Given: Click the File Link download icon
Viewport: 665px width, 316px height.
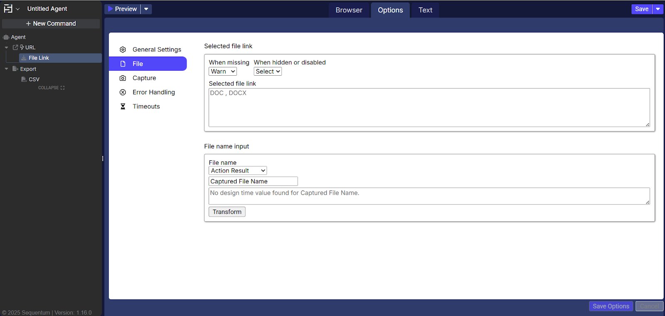Looking at the screenshot, I should coord(24,58).
